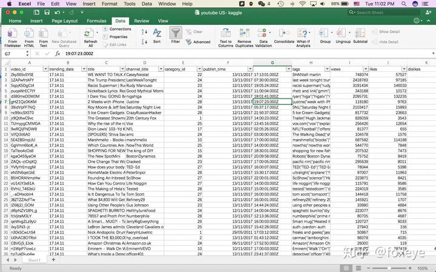This screenshot has height=272, width=436.
Task: Import data From HTML
Action: pos(29,37)
